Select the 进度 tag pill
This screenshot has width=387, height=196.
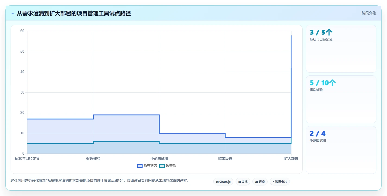pos(260,182)
